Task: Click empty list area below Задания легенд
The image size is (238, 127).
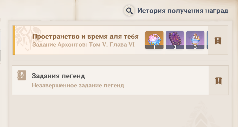Action: coord(120,111)
